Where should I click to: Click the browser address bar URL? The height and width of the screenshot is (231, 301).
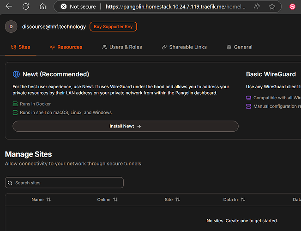pos(175,7)
